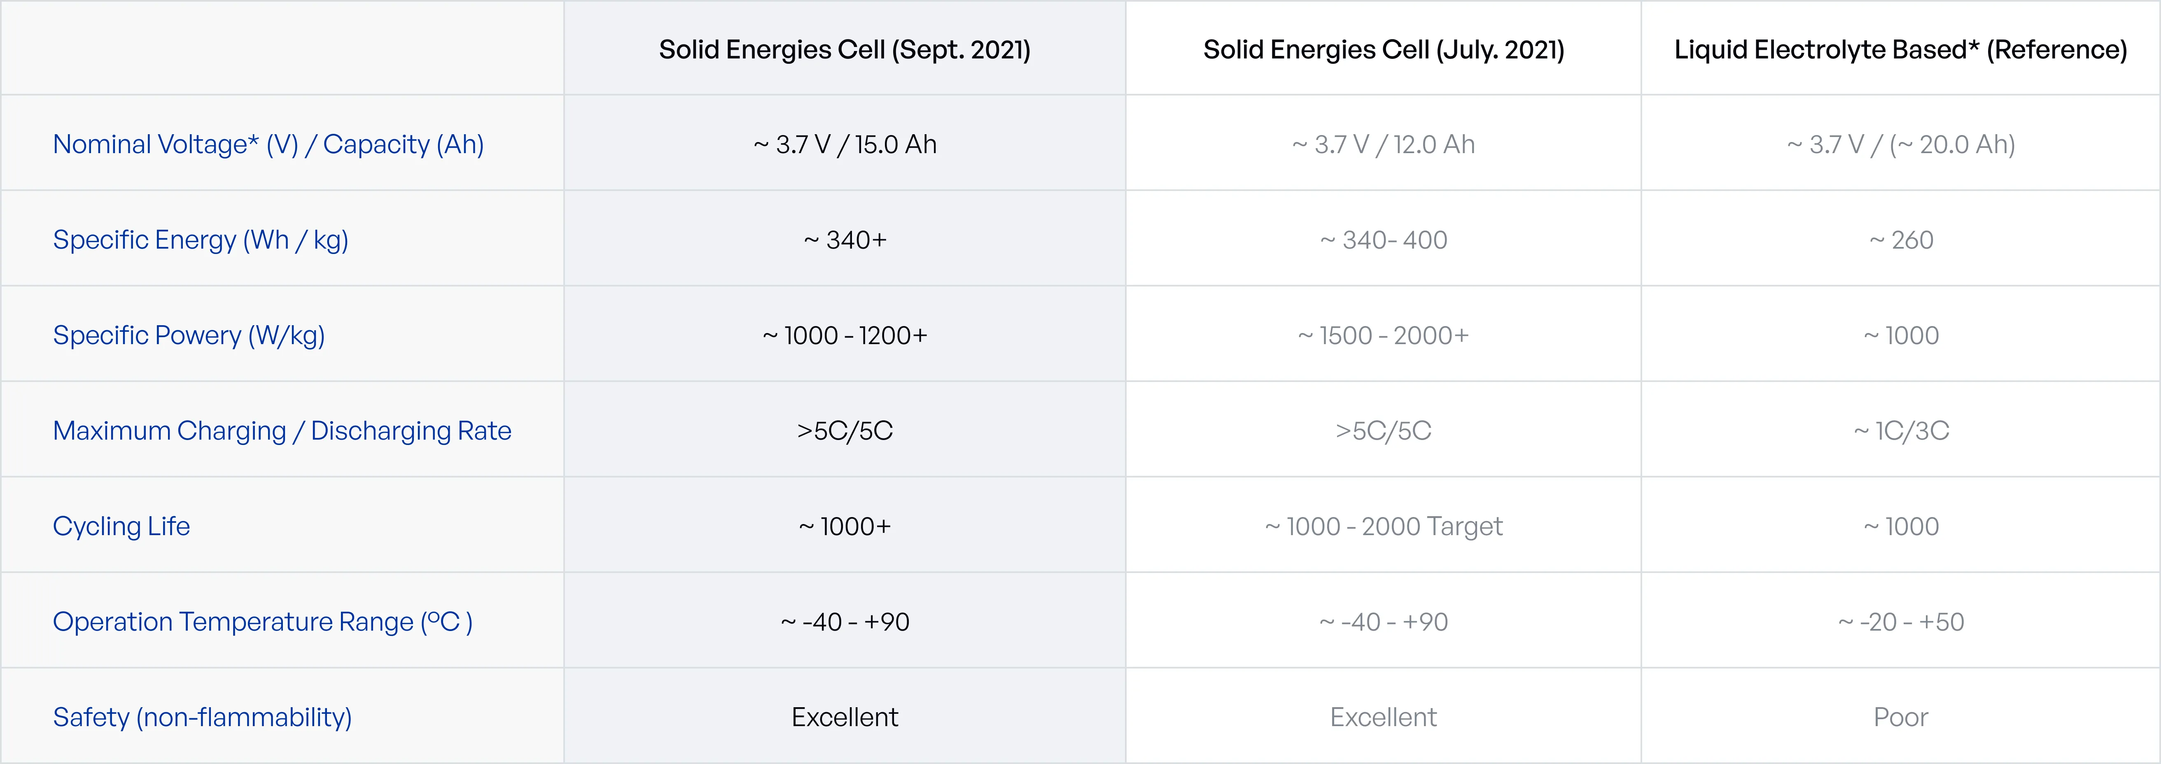Select the Specific Energy (Wh / kg) label

[x=201, y=240]
